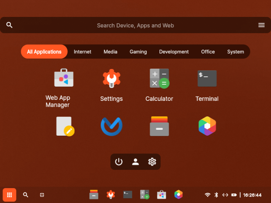Open the hamburger menu in search bar
The width and height of the screenshot is (271, 203).
click(261, 25)
